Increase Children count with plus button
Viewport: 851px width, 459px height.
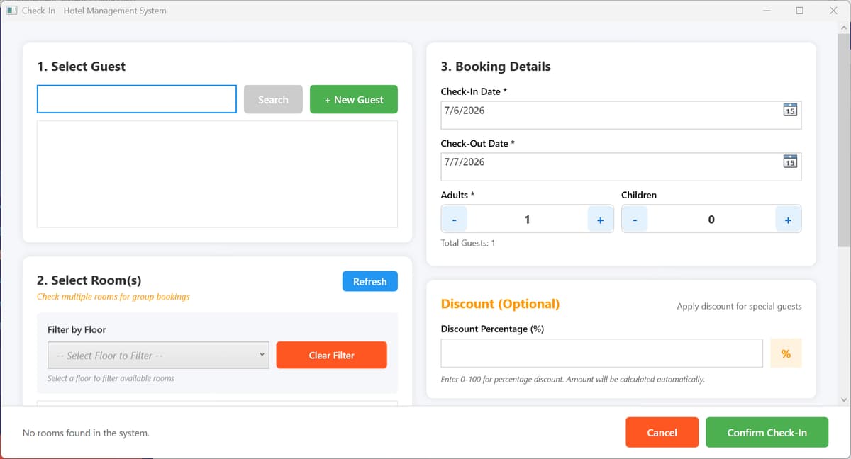click(x=788, y=220)
